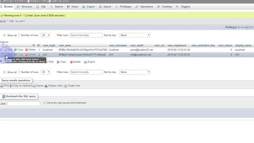254x143 pixels.
Task: Enable Let every user access this bookmark
Action: [44, 102]
